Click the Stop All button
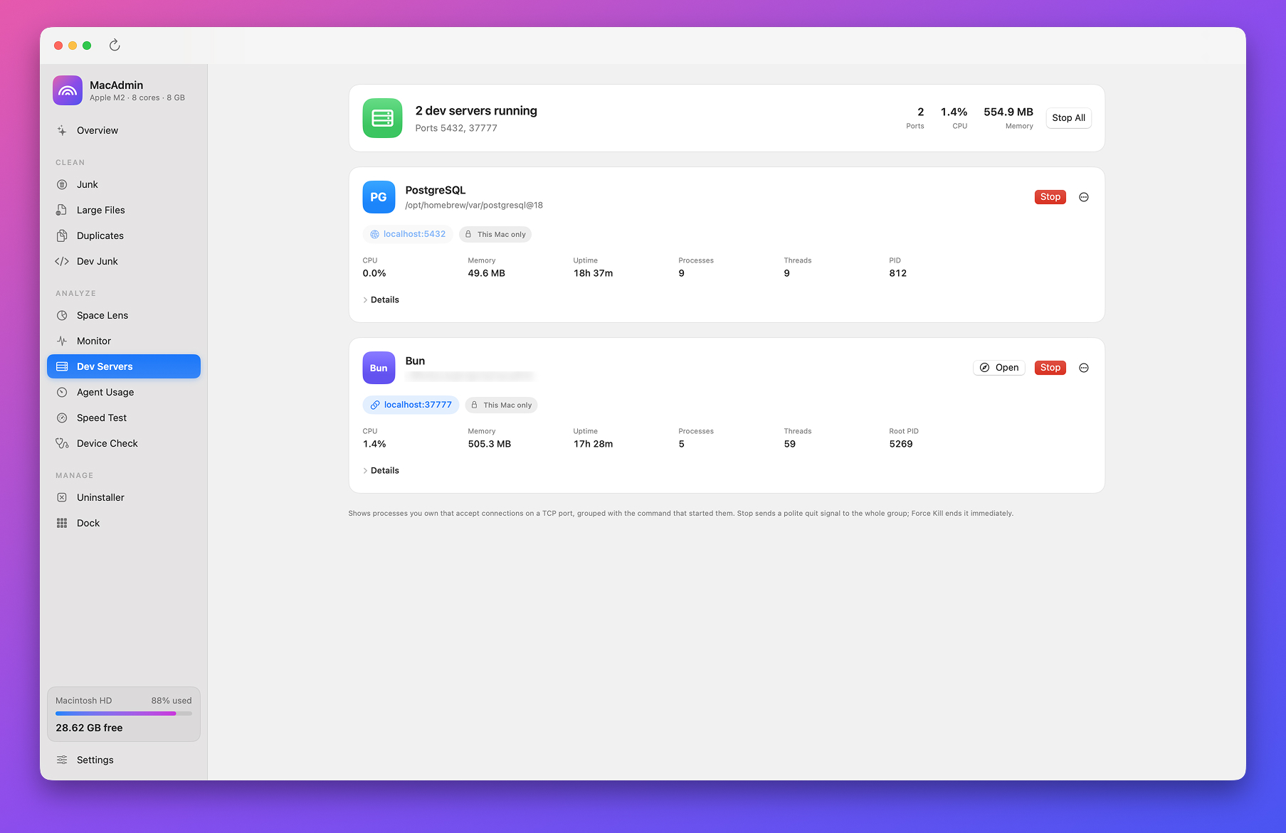The width and height of the screenshot is (1286, 833). (1068, 118)
